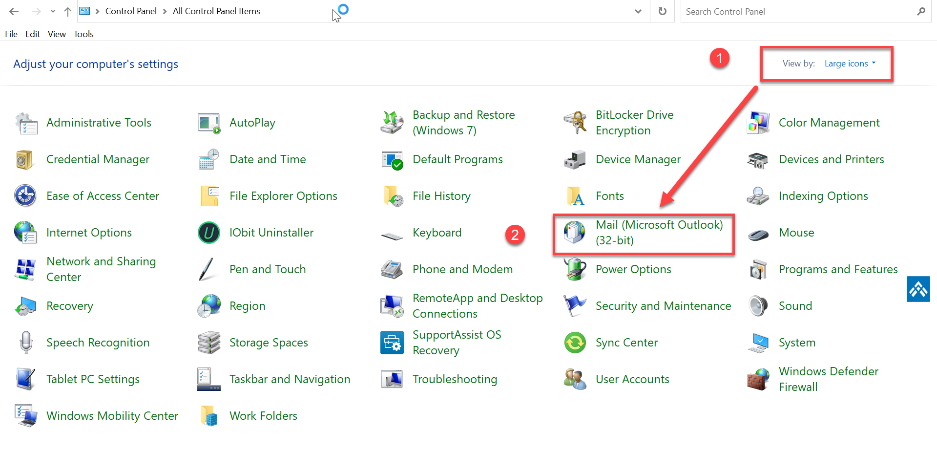
Task: Open the SupportAssist OS Recovery icon
Action: pyautogui.click(x=392, y=343)
